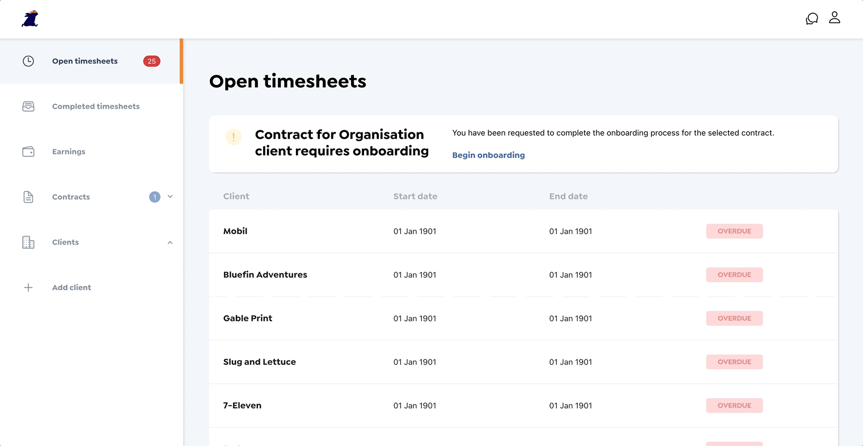Expand the Contracts section chevron

tap(170, 196)
